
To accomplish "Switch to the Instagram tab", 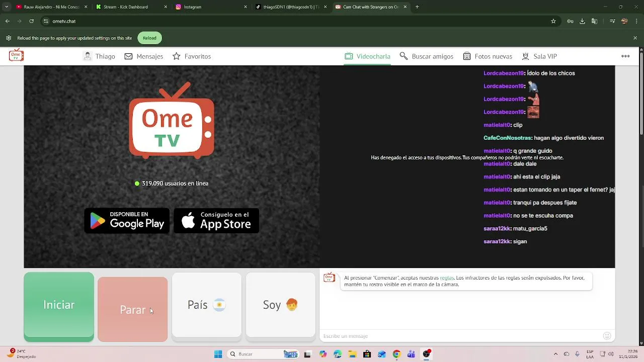I will point(211,7).
